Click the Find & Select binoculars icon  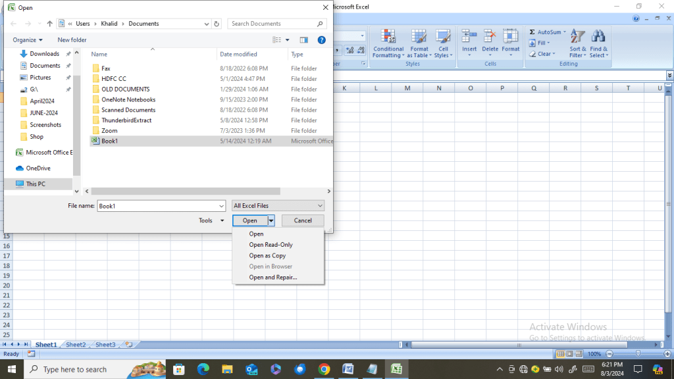pyautogui.click(x=598, y=37)
